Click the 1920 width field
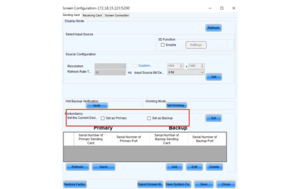The width and height of the screenshot is (297, 189). coord(173,66)
